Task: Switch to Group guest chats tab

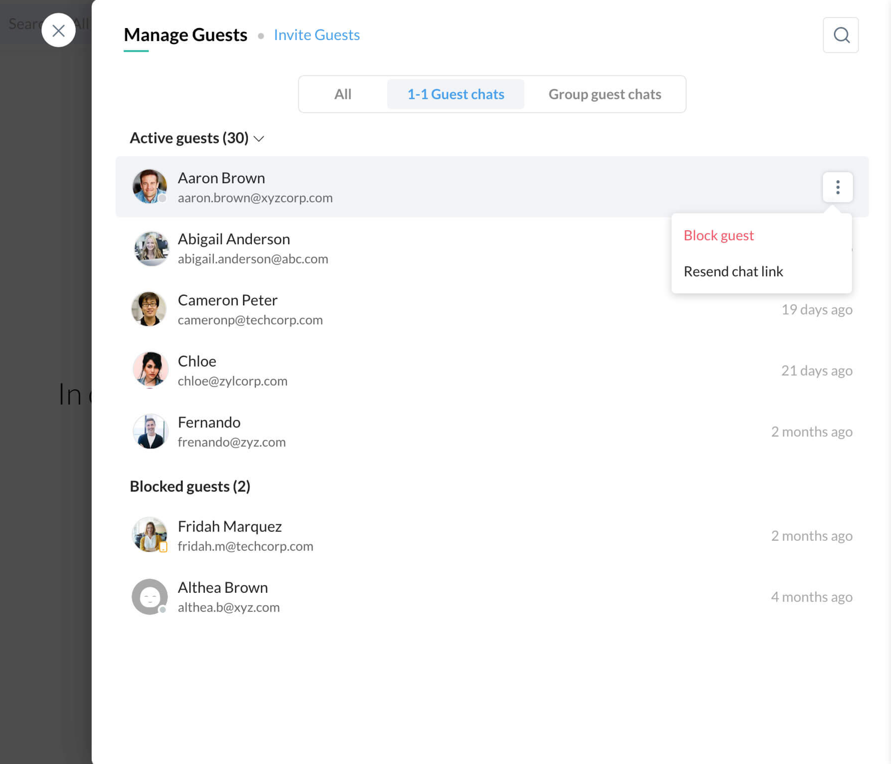Action: [x=604, y=94]
